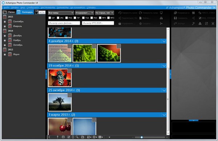
Task: Select the Март 2013 month in tree
Action: tap(16, 54)
